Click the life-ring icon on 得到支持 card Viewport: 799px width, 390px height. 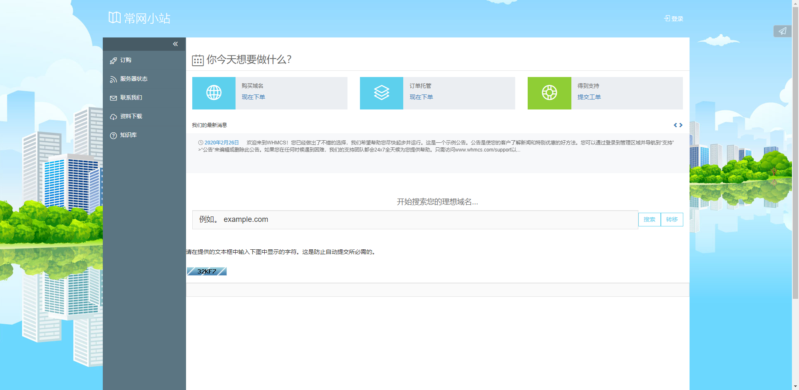pyautogui.click(x=549, y=93)
